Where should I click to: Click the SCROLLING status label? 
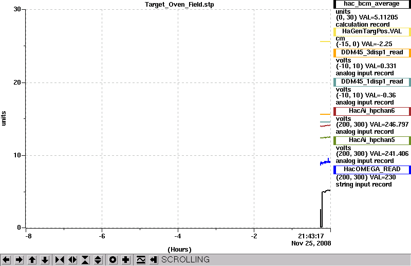[185, 259]
